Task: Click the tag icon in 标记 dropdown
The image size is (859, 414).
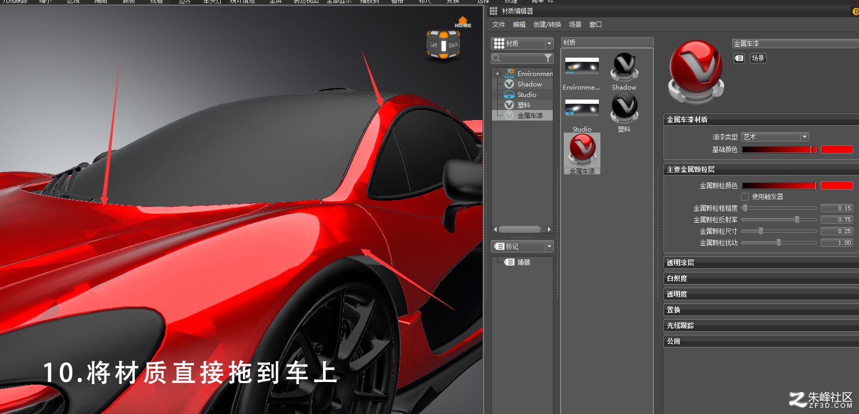Action: pyautogui.click(x=499, y=246)
